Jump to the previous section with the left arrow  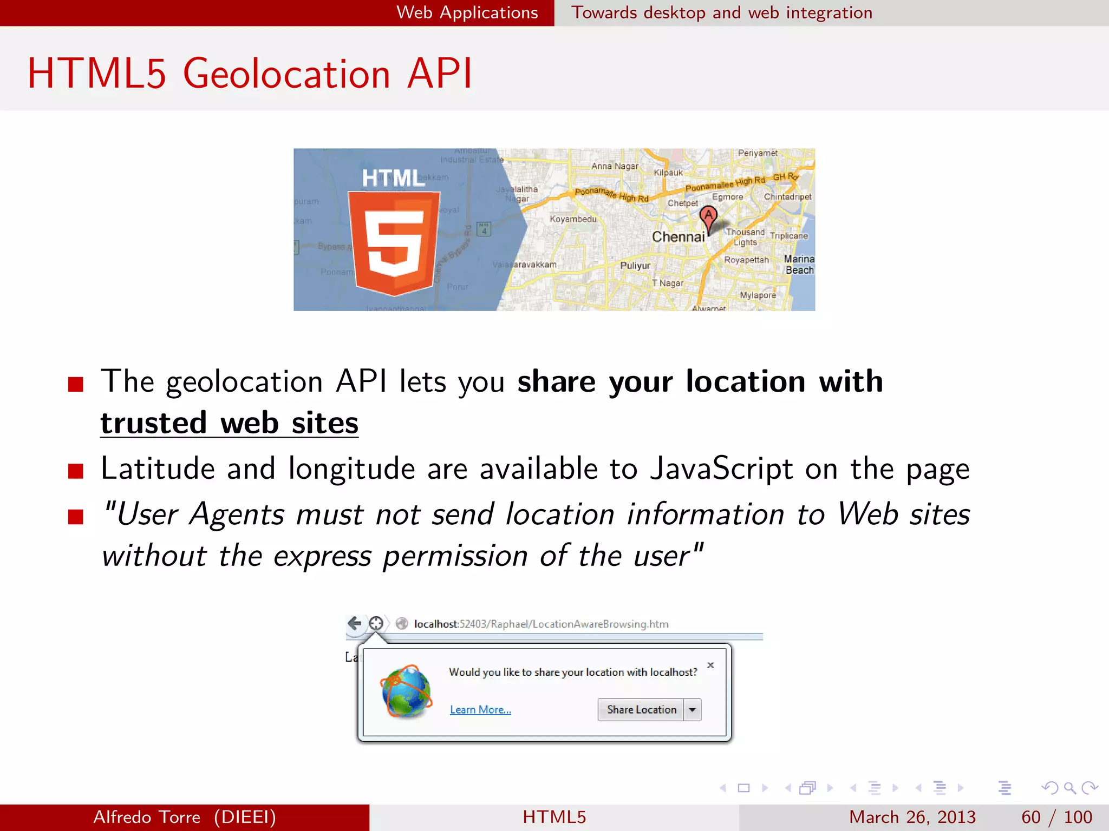[x=918, y=788]
